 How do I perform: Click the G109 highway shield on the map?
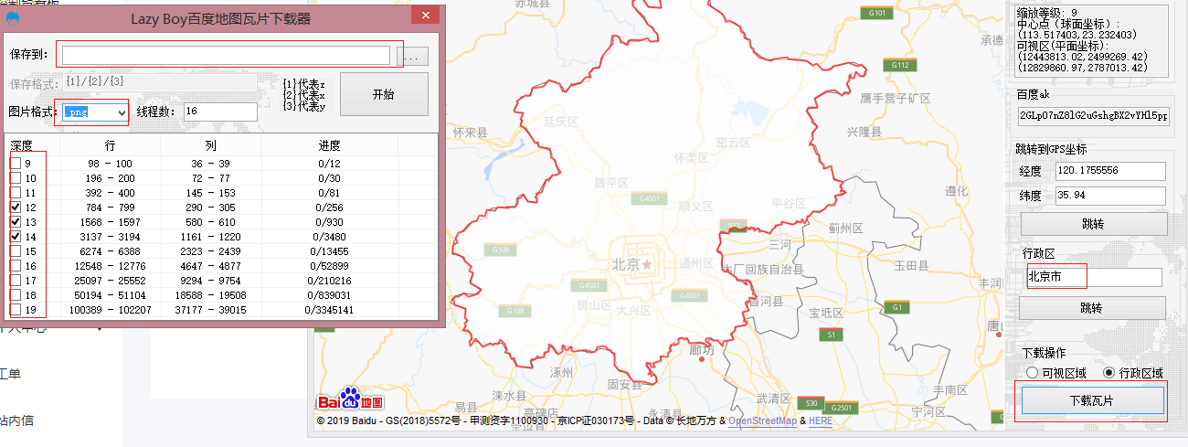[502, 249]
